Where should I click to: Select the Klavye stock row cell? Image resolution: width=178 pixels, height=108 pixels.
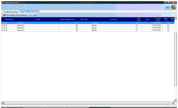114,28
